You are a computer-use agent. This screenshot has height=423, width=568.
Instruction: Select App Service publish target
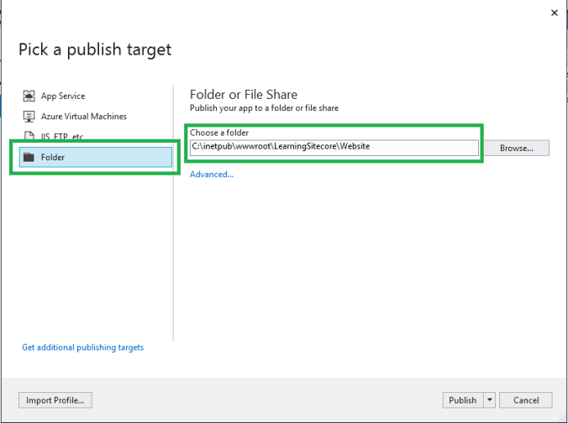point(63,97)
